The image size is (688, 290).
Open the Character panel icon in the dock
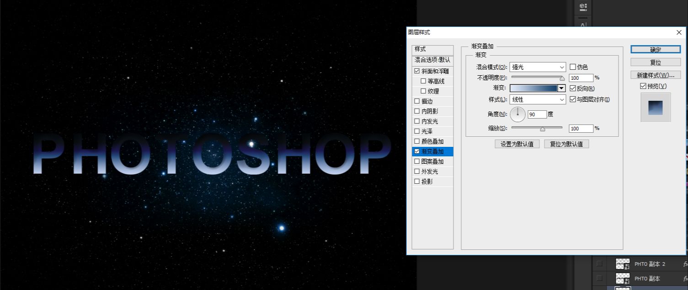[583, 25]
